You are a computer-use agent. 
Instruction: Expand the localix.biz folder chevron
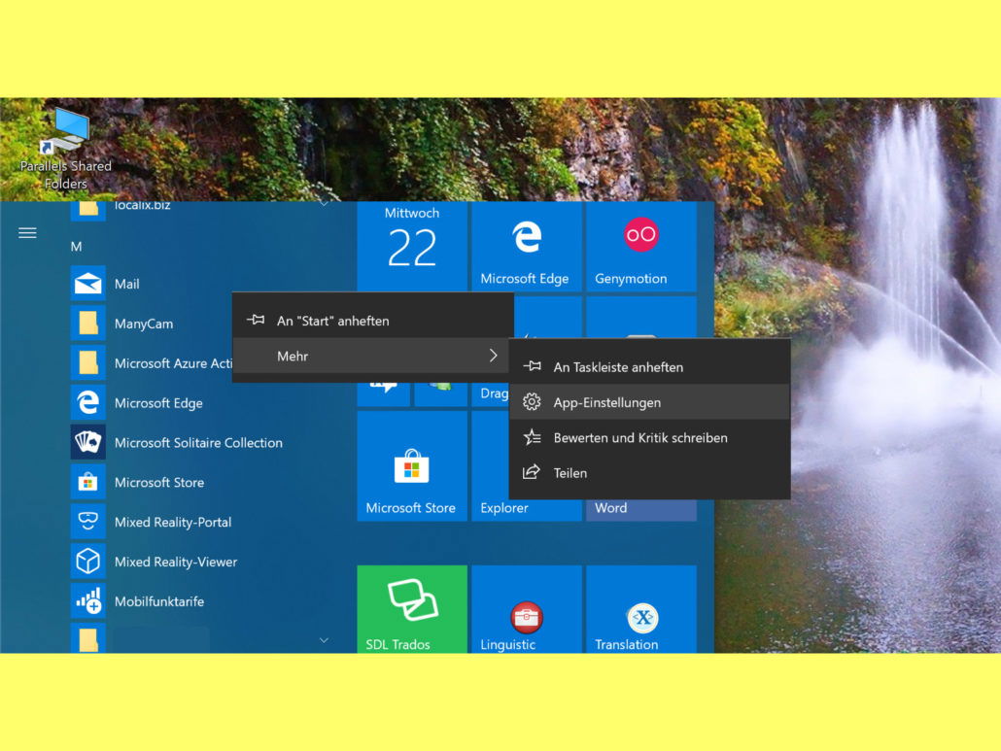[324, 205]
